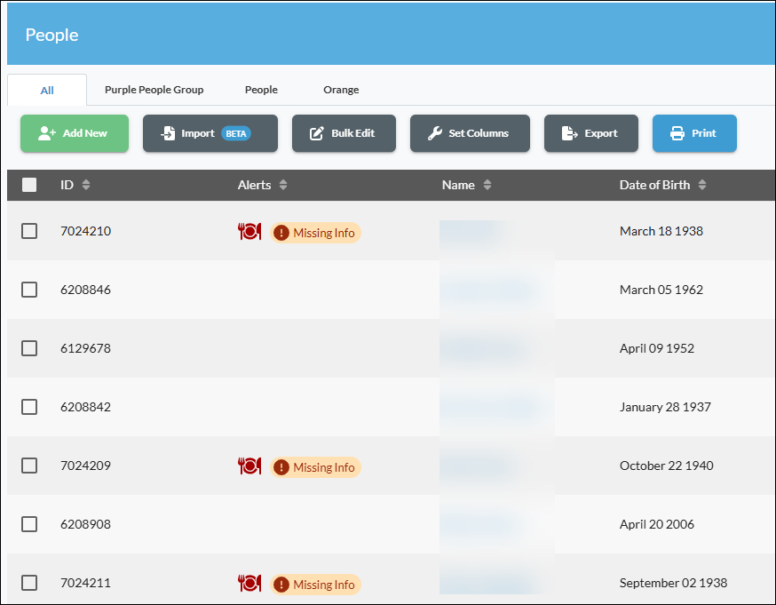Click the dietary alert icon for ID 7024211
The width and height of the screenshot is (776, 605).
click(x=249, y=583)
